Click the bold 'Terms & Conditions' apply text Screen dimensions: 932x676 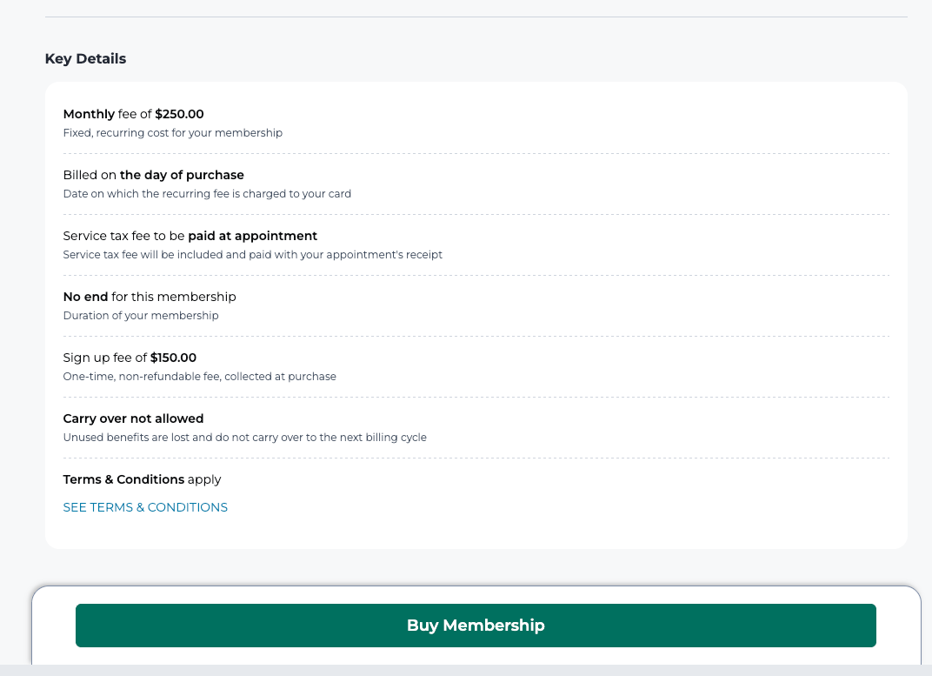point(123,479)
